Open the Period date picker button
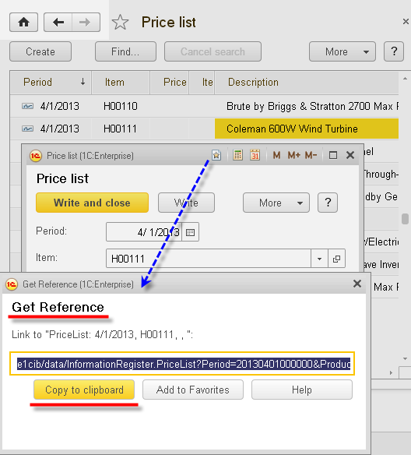 191,232
